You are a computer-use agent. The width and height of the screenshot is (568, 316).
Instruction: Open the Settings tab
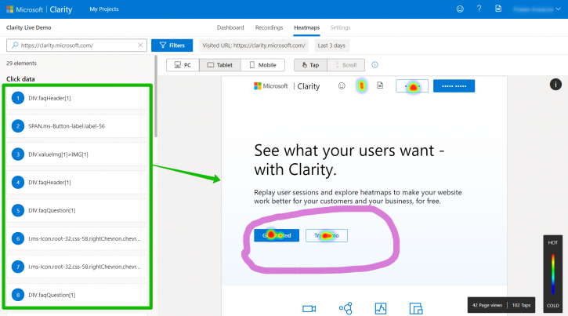click(340, 27)
